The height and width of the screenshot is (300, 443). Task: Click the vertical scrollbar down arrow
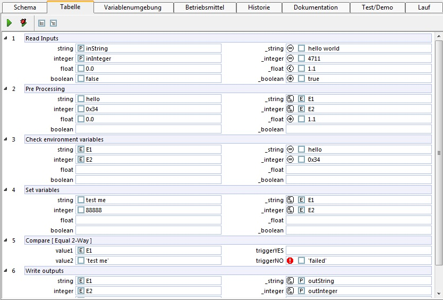[438, 294]
